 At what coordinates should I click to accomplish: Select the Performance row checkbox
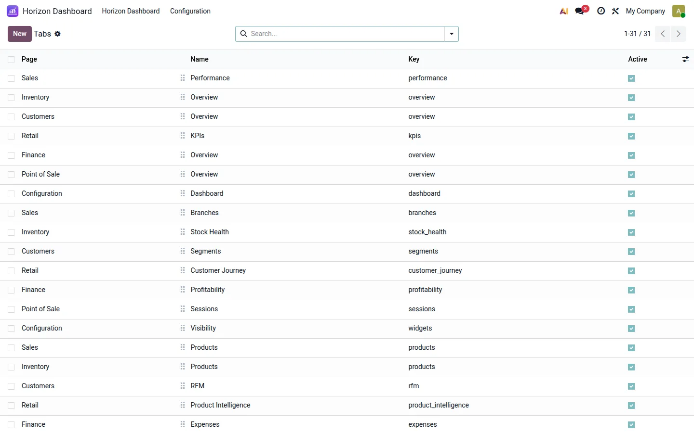(11, 78)
